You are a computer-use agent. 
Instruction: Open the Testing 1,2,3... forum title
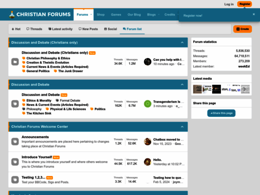(x=33, y=177)
